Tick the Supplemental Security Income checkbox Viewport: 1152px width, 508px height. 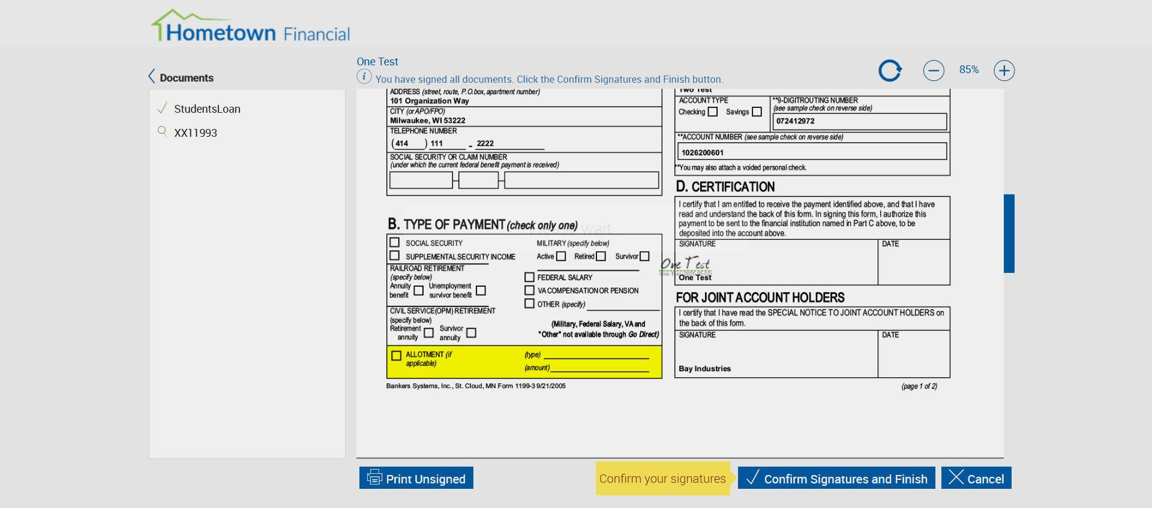(x=395, y=255)
